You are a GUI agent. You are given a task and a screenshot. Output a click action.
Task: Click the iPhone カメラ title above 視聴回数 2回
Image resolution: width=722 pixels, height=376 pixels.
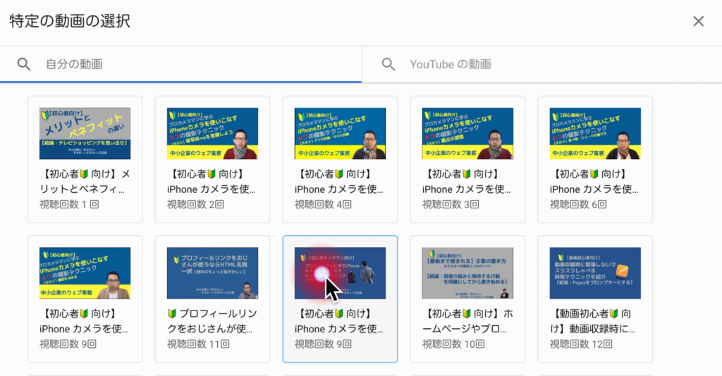[212, 182]
